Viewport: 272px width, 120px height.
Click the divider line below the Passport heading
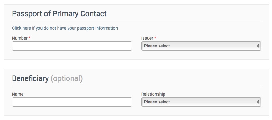[x=137, y=21]
